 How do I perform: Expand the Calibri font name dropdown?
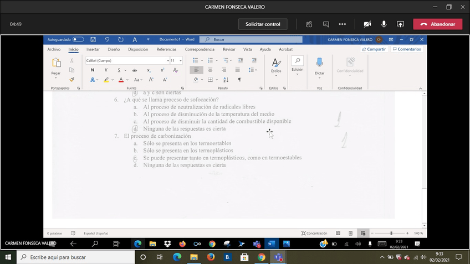pos(167,60)
